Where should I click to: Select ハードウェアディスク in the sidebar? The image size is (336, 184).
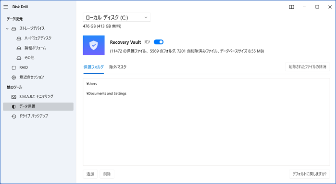(x=38, y=38)
